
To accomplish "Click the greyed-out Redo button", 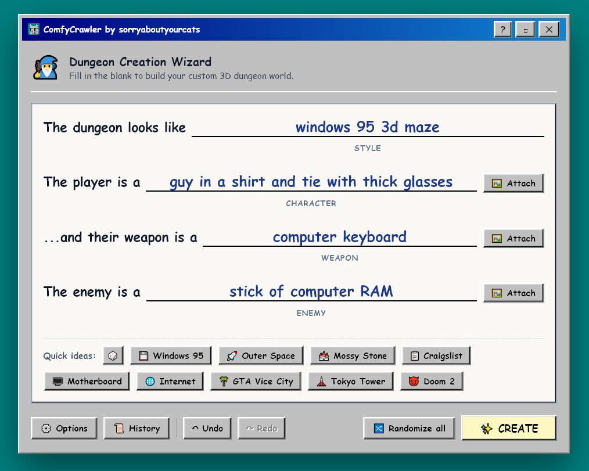I will pos(261,428).
